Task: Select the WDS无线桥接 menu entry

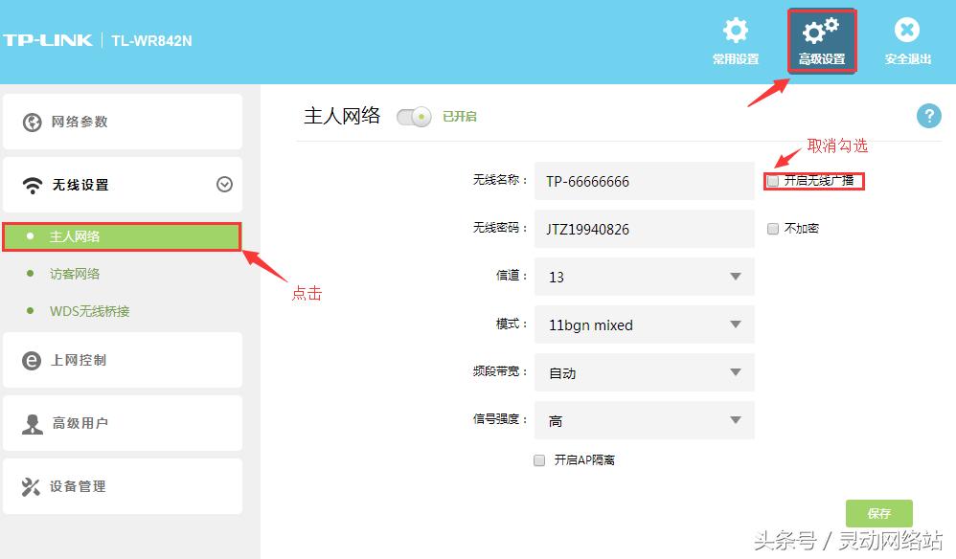Action: (x=87, y=310)
